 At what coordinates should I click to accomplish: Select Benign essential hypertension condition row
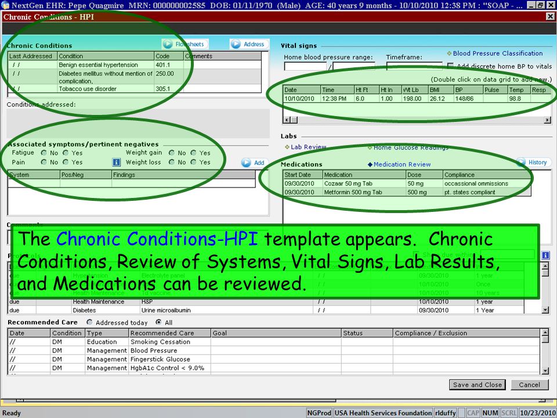pos(134,64)
